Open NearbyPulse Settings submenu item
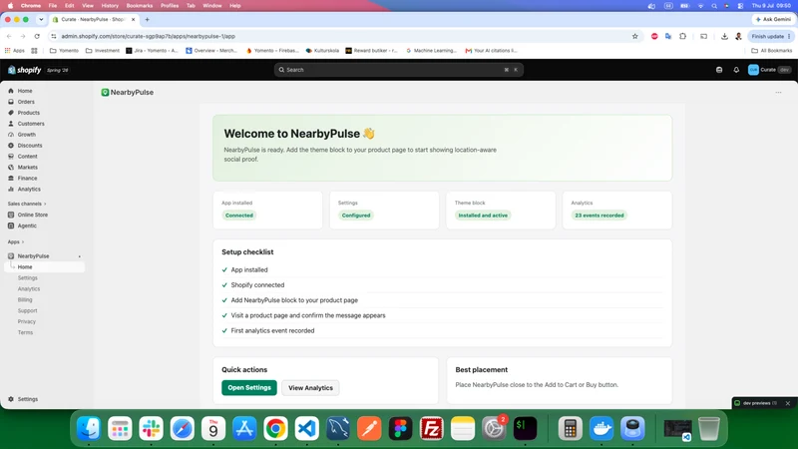798x449 pixels. [x=28, y=278]
